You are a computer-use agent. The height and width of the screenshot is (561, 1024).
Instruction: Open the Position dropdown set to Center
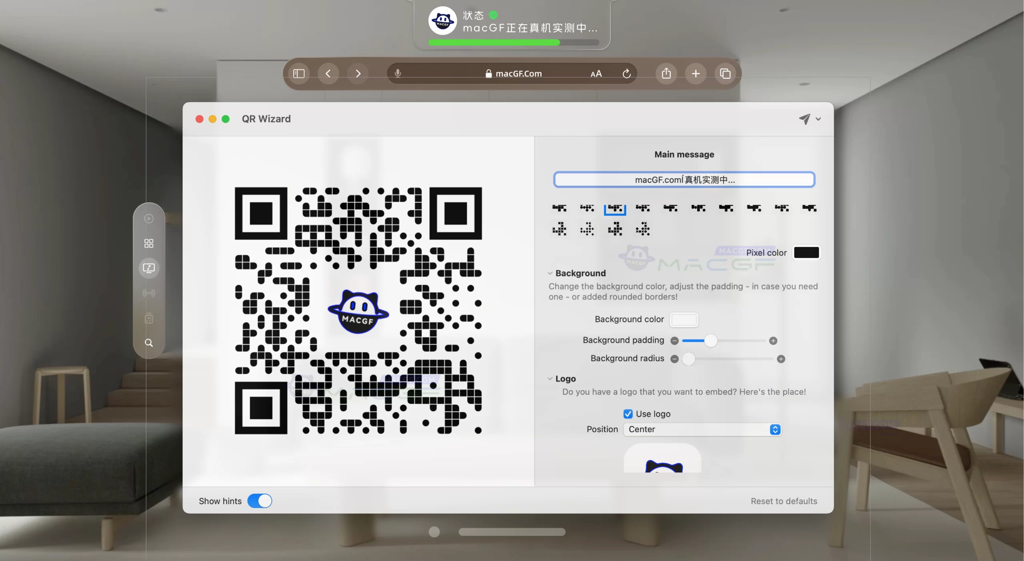[702, 429]
